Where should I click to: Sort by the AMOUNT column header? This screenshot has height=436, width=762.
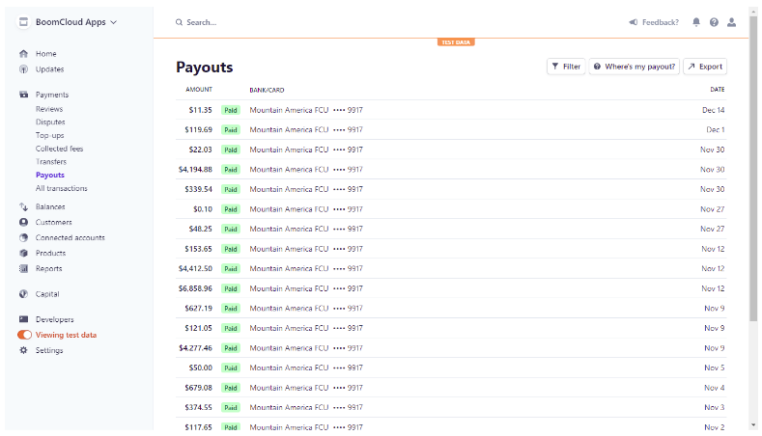point(199,90)
